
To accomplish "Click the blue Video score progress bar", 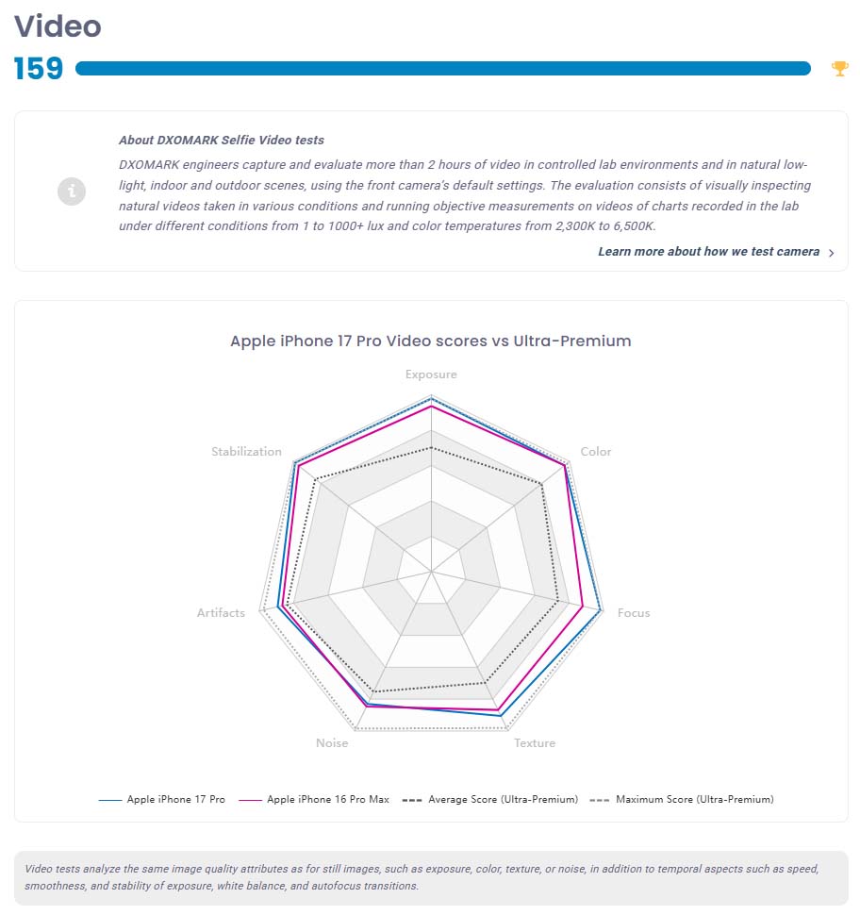I will 442,68.
